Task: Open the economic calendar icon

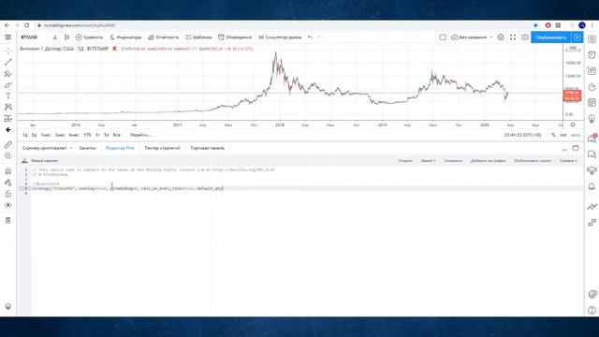Action: pyautogui.click(x=592, y=71)
